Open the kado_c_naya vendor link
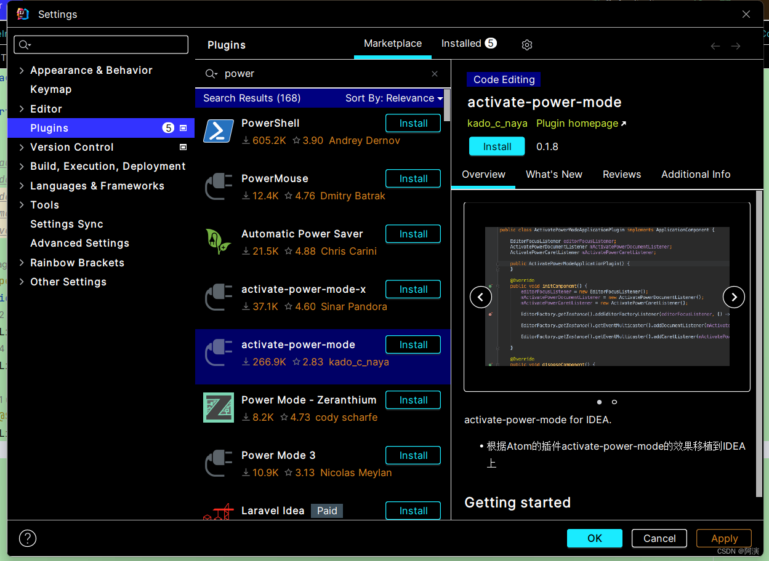This screenshot has width=769, height=561. [497, 124]
